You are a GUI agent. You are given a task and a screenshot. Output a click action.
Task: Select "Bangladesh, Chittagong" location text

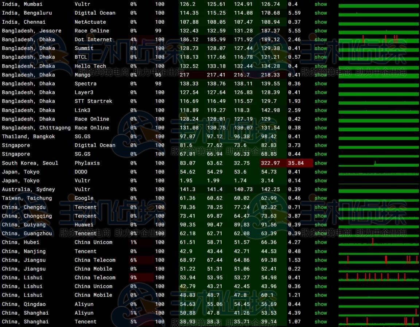coord(36,128)
